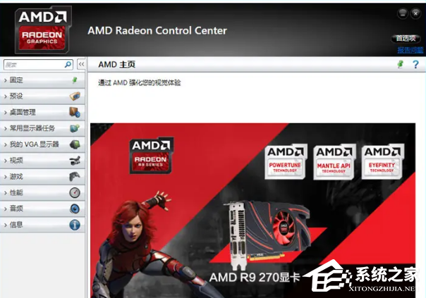Click the green pin icon in 固定 row
This screenshot has width=426, height=298.
75,80
